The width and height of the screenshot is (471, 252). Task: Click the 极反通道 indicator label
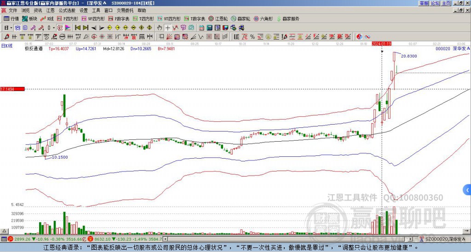[x=34, y=48]
